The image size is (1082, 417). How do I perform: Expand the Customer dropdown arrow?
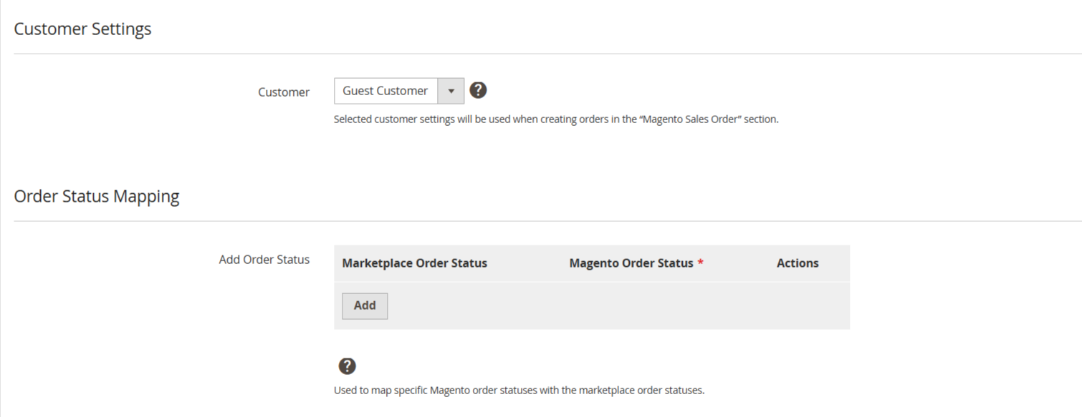451,91
